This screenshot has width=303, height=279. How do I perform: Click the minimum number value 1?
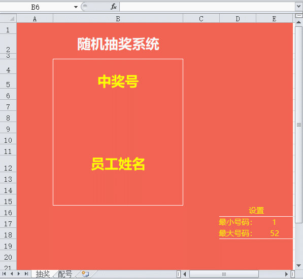pyautogui.click(x=274, y=222)
